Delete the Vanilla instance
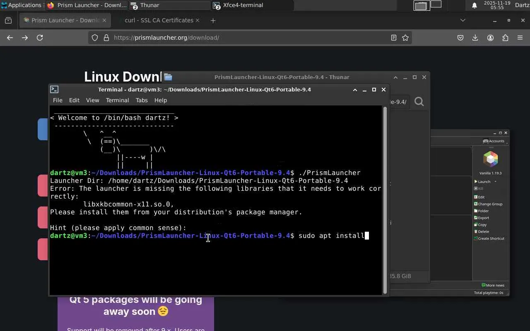Screen dimensions: 530x331 pyautogui.click(x=482, y=232)
